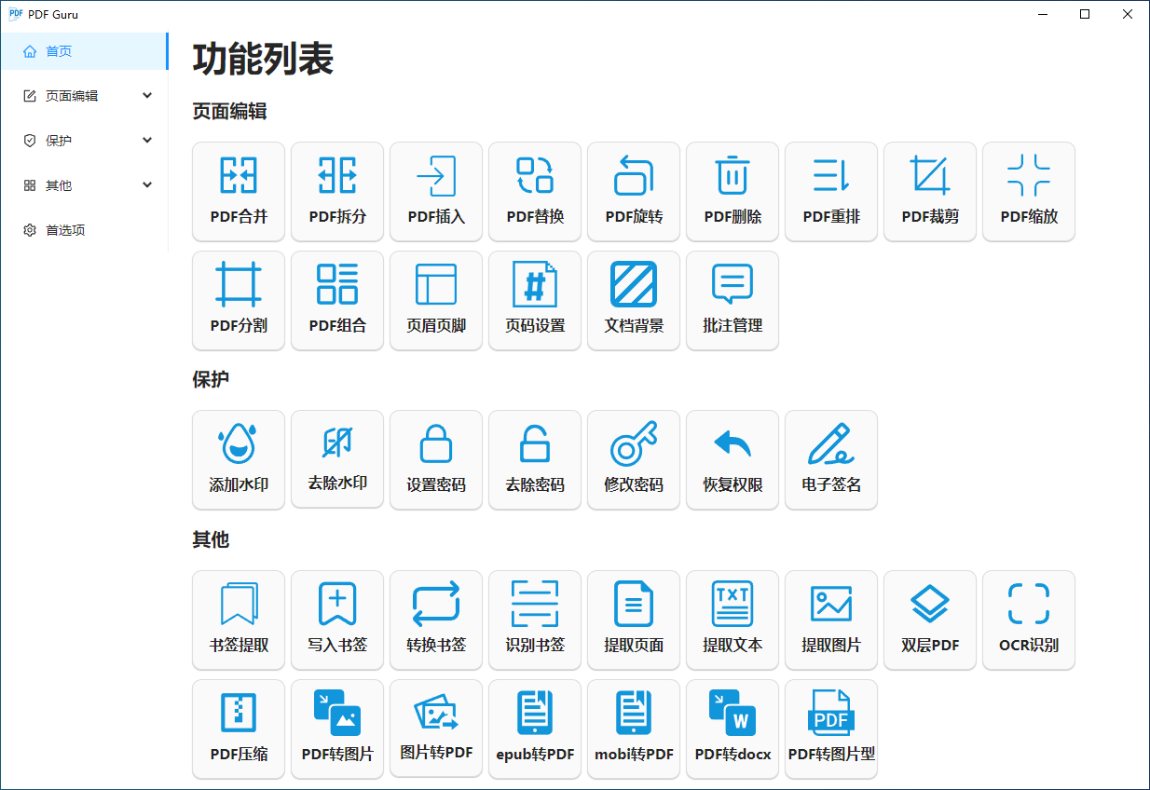Expand the 保护 sidebar section
This screenshot has height=790, width=1150.
point(84,140)
